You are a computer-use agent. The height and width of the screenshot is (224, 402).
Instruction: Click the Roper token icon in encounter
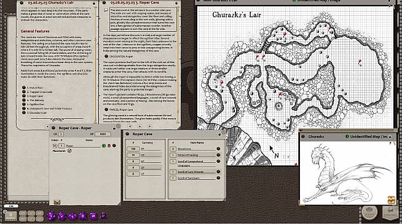(55, 146)
